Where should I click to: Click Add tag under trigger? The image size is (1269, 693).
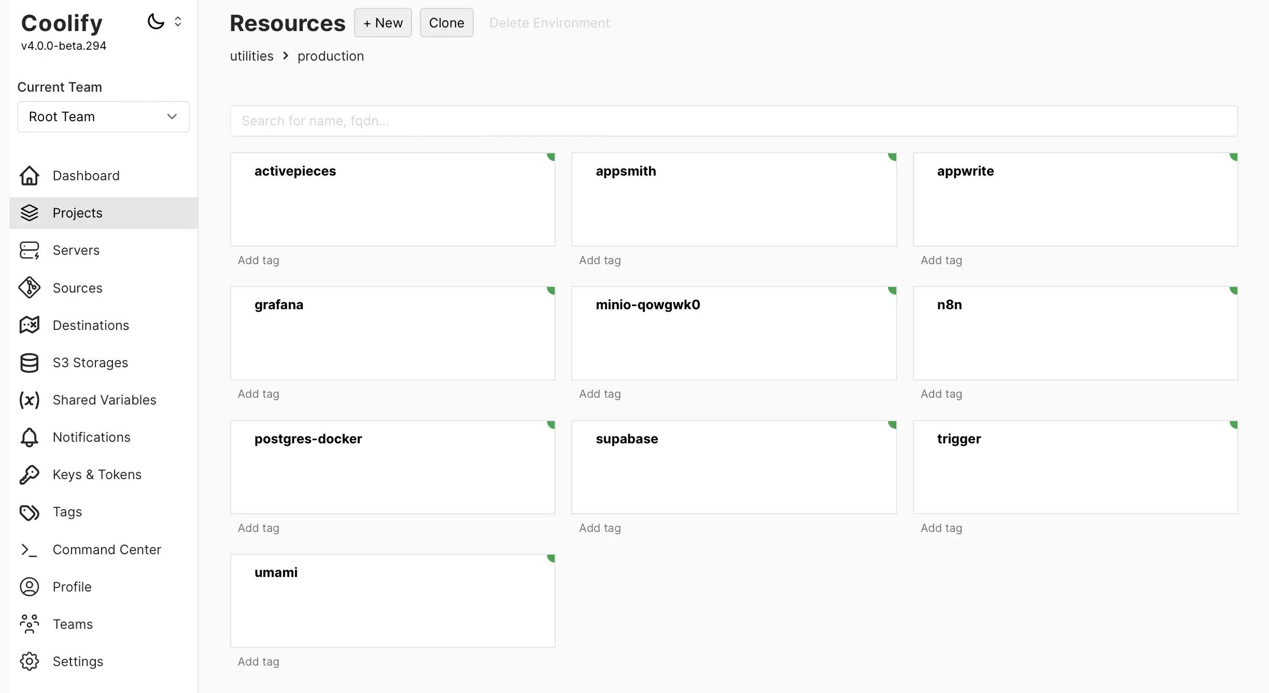tap(941, 528)
